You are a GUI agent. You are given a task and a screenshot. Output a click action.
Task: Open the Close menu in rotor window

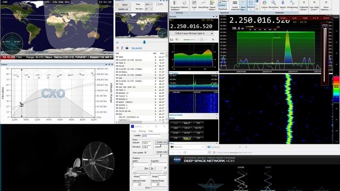133,131
